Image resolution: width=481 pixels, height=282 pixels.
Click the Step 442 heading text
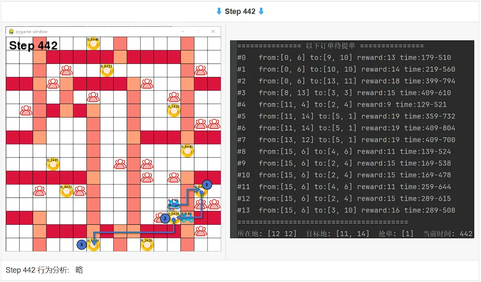tap(240, 11)
